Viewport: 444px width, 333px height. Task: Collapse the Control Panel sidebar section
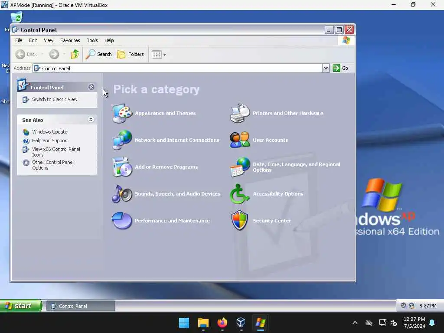(x=91, y=87)
